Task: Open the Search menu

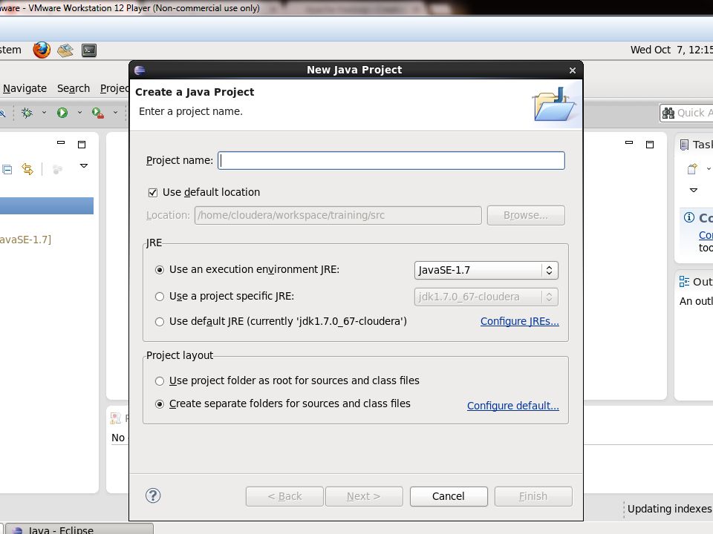Action: [74, 88]
